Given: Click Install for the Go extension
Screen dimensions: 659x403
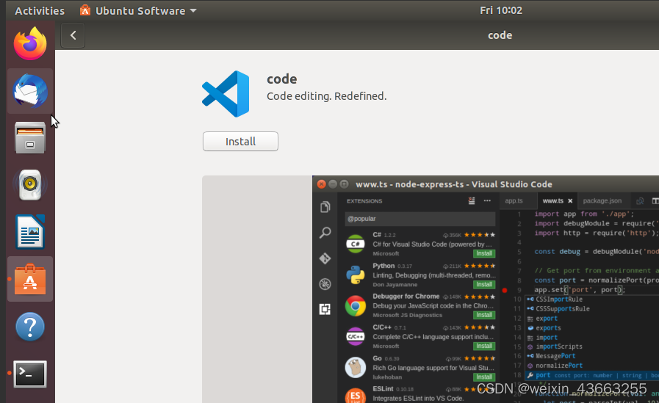Looking at the screenshot, I should pos(484,377).
